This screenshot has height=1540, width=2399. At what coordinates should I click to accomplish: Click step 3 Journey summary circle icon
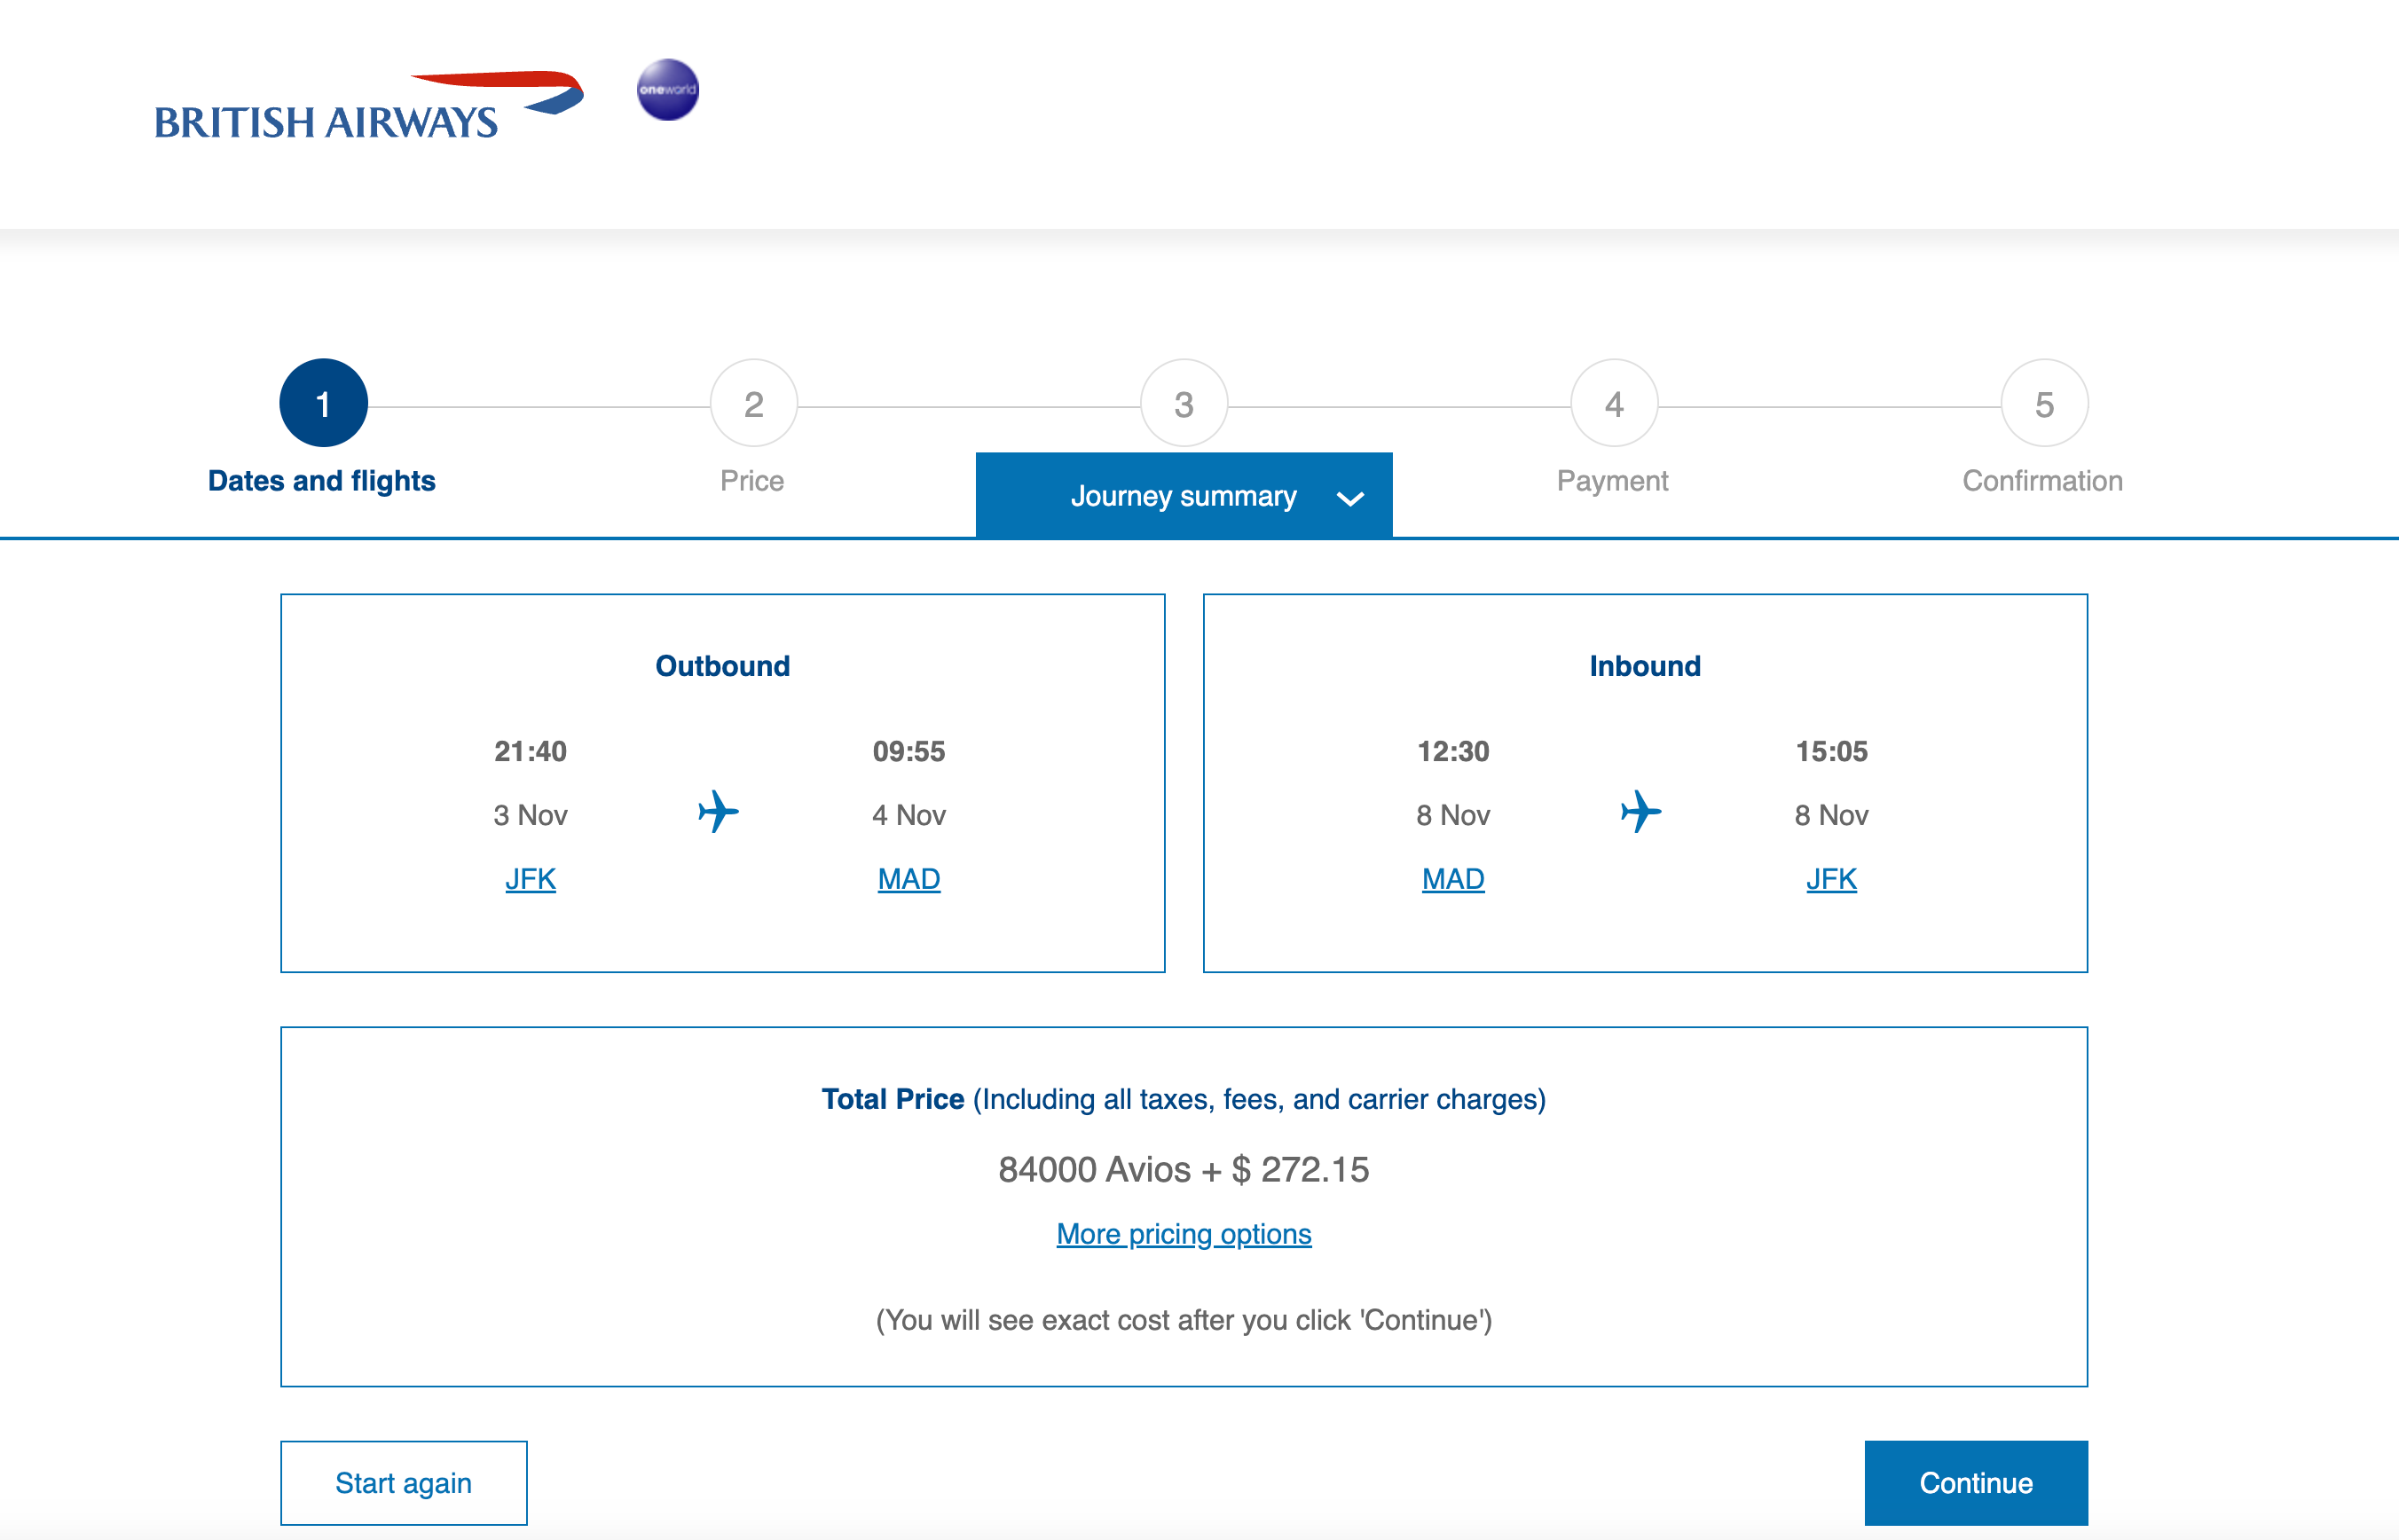click(1182, 404)
